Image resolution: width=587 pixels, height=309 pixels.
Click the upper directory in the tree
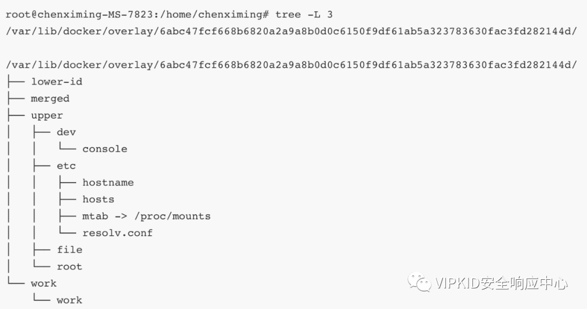[47, 115]
